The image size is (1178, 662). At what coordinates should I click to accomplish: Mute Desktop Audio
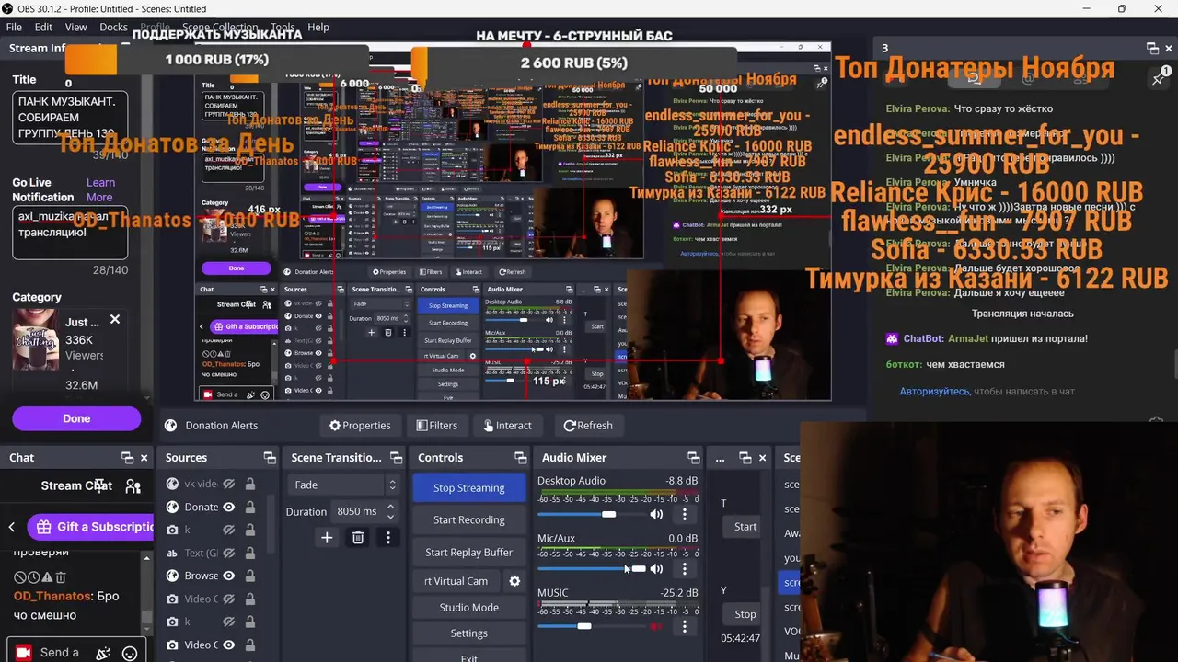(x=656, y=514)
